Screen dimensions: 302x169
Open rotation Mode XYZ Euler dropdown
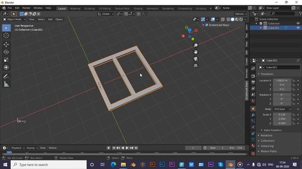[282, 109]
